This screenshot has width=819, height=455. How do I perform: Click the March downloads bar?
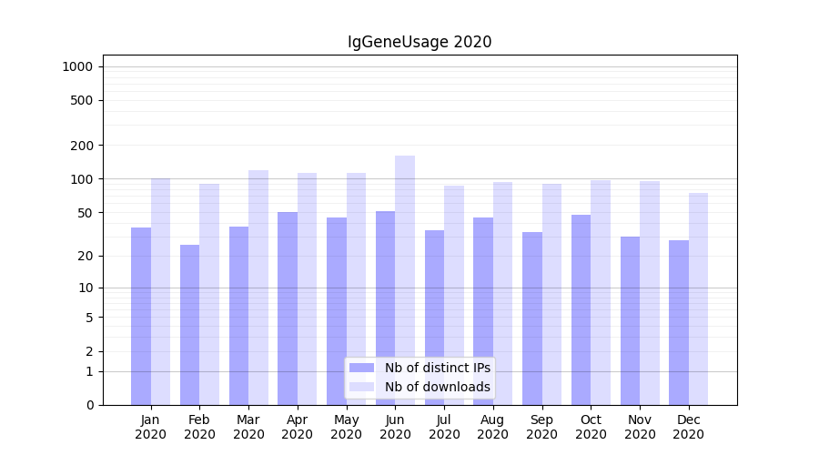[x=258, y=287]
